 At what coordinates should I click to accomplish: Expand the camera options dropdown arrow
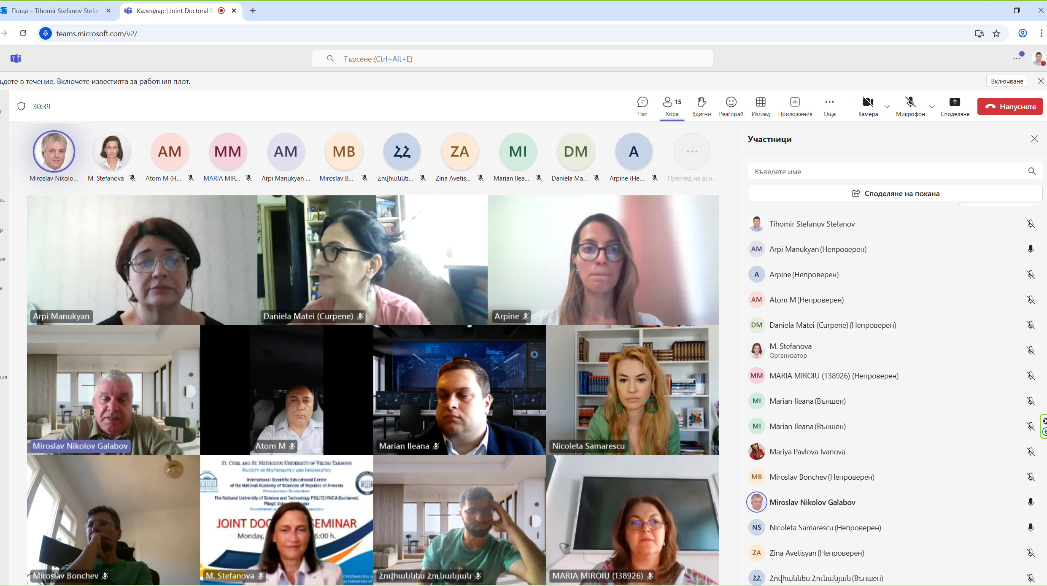pos(887,107)
